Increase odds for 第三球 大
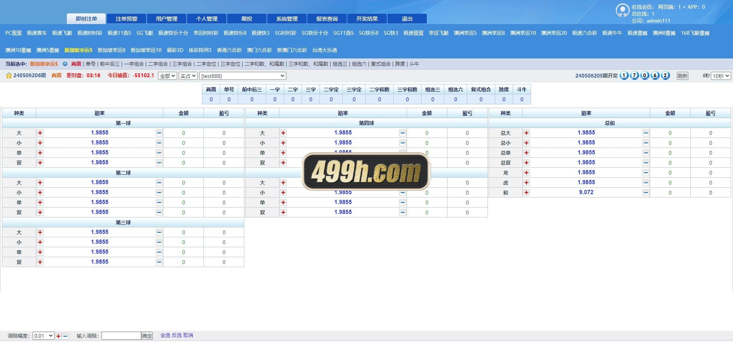 pyautogui.click(x=40, y=232)
